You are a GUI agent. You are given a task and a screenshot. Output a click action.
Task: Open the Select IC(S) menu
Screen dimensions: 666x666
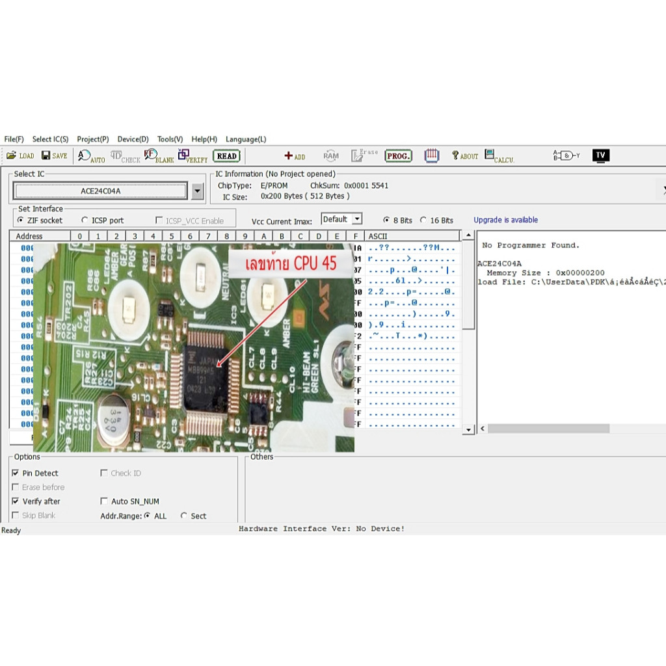[50, 139]
